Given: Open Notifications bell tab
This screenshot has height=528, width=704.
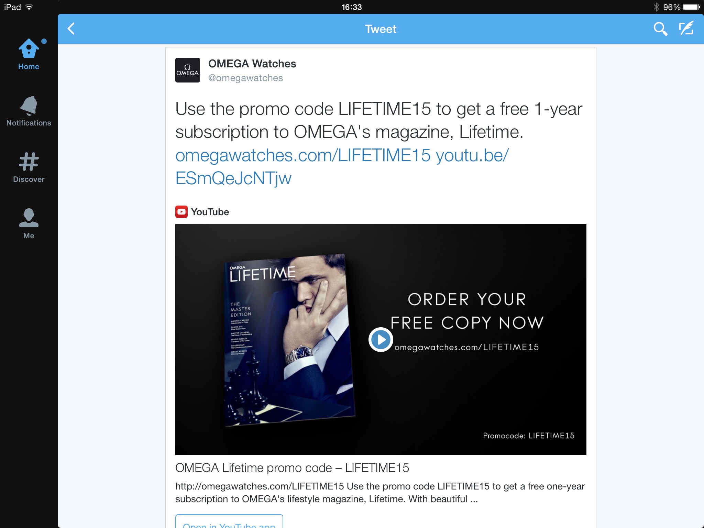Looking at the screenshot, I should pos(29,111).
